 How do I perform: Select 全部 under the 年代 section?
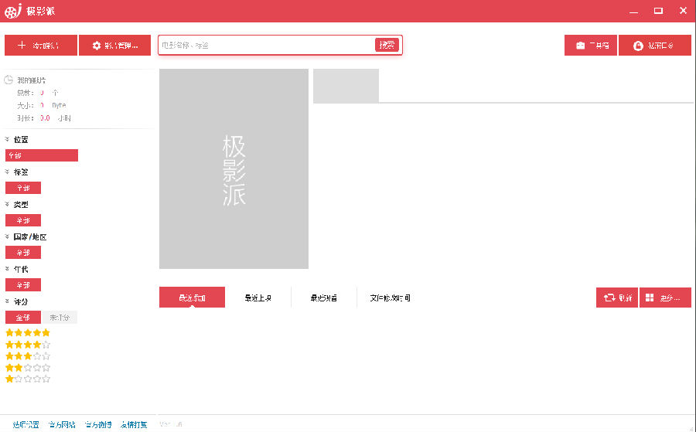point(23,284)
